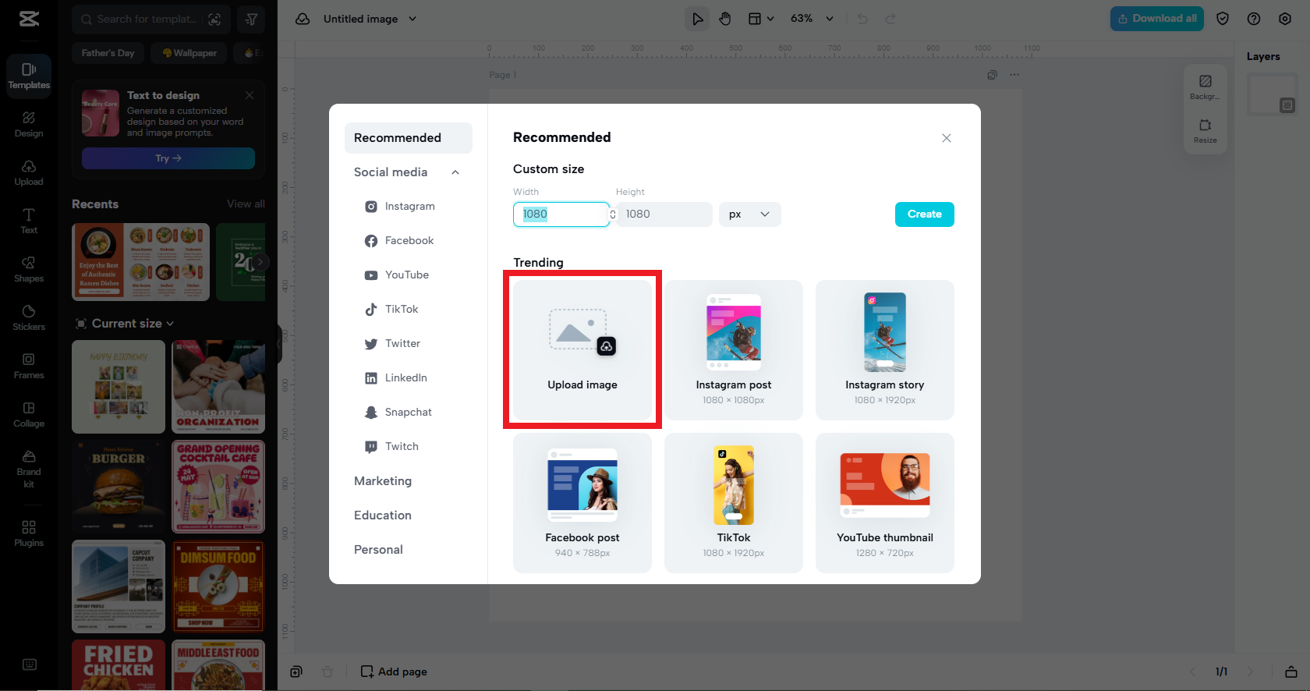The image size is (1310, 691).
Task: Select TikTok in social media list
Action: [x=409, y=310]
